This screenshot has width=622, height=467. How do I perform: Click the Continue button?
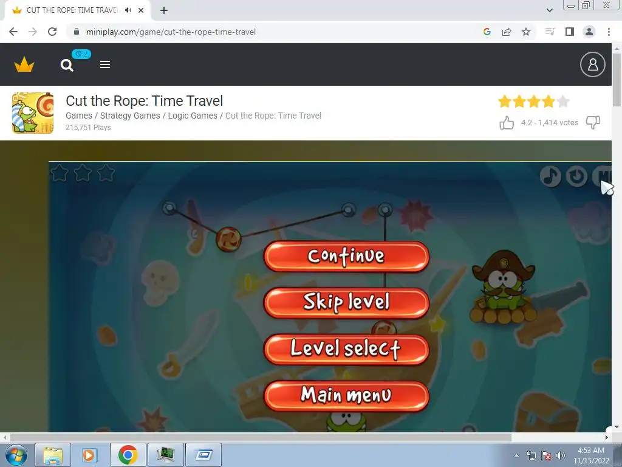(x=346, y=256)
